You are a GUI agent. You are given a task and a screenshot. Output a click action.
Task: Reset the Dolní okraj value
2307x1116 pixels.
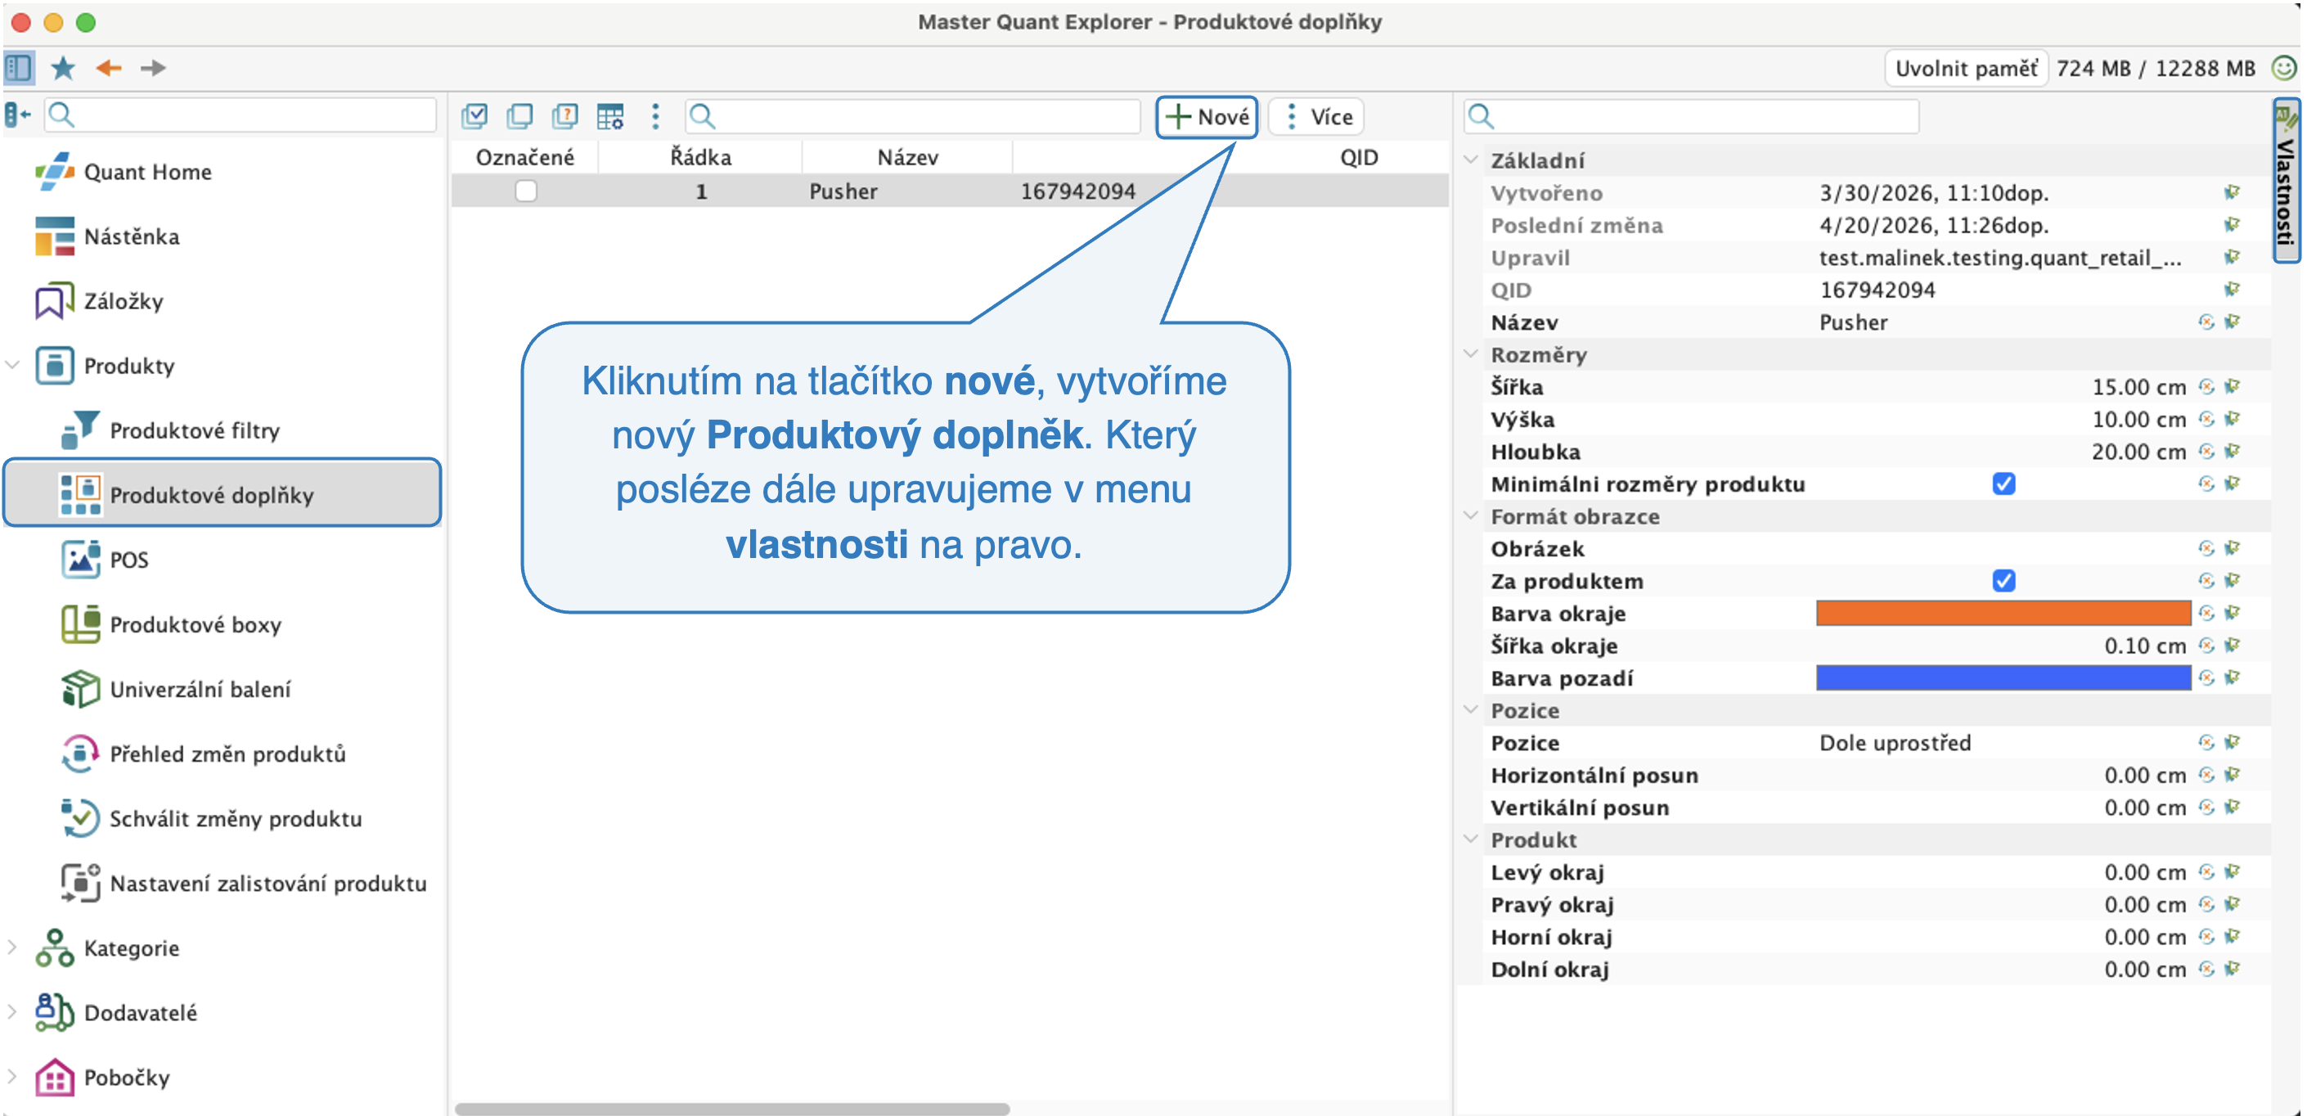pos(2206,968)
